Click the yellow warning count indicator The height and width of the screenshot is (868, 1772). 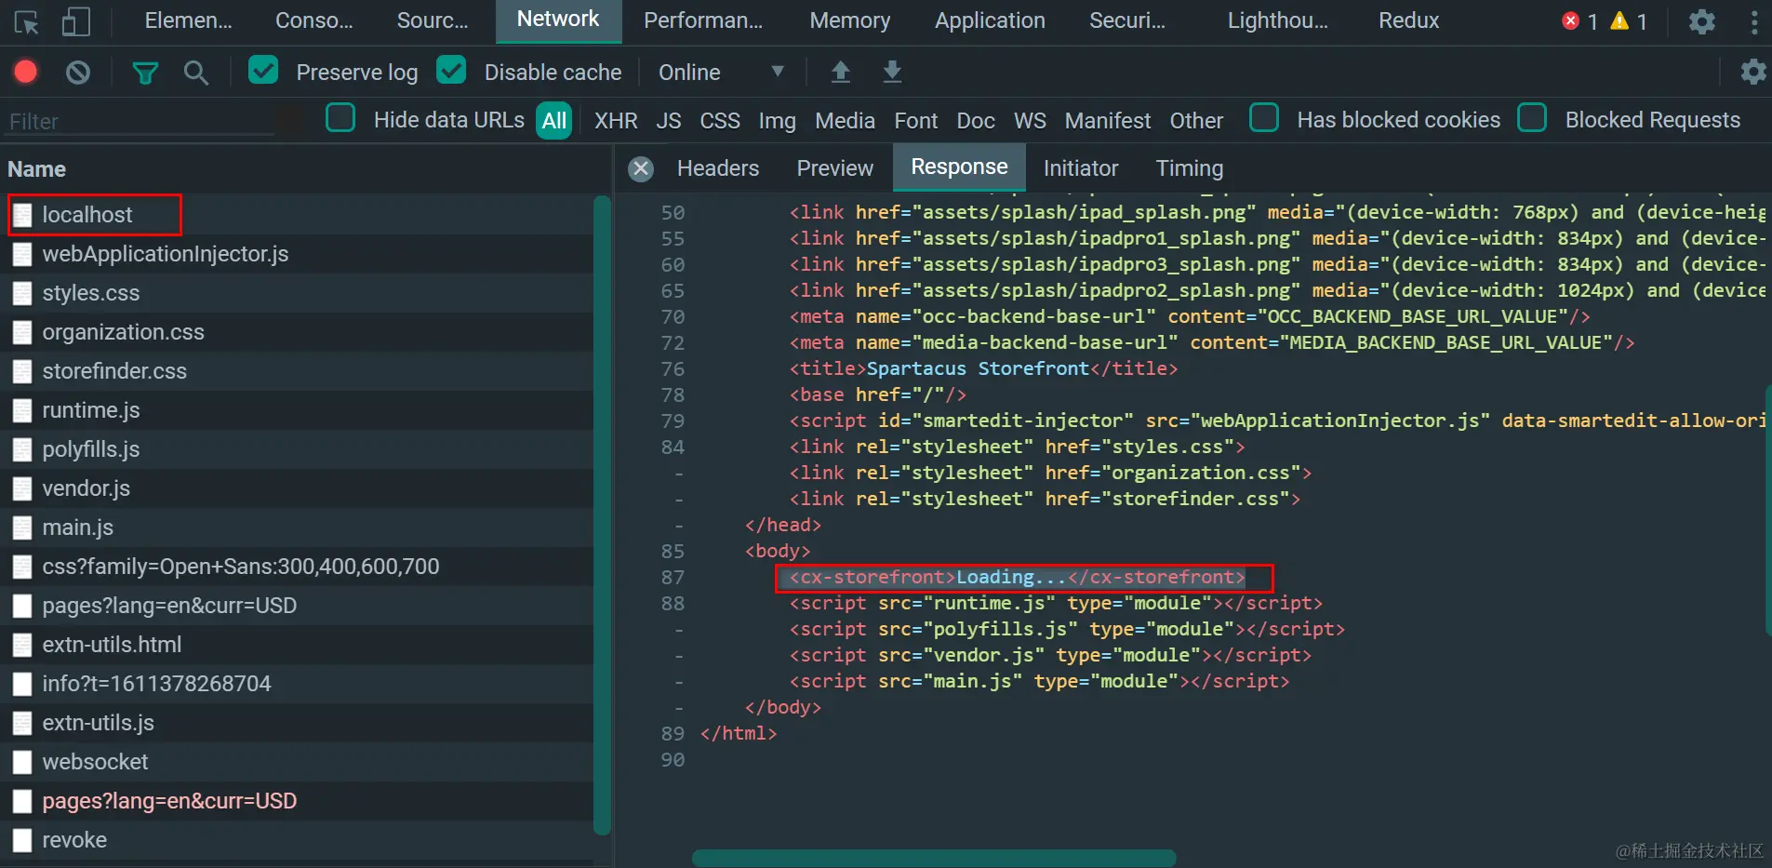1629,21
